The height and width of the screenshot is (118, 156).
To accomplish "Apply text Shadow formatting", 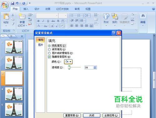I will coord(58,21).
